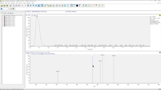161x90 pixels.
Task: Click the 513.58 peak label in the spectrum
Action: [x=100, y=61]
